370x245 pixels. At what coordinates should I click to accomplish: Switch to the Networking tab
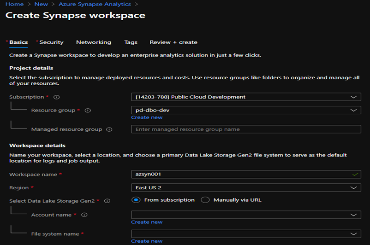[x=94, y=42]
